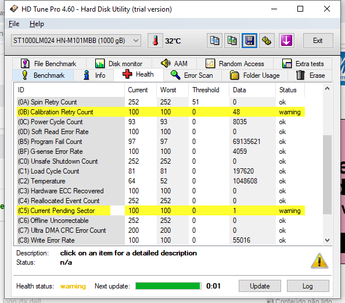Click the save screenshot floppy disk icon
The image size is (345, 303).
(249, 41)
